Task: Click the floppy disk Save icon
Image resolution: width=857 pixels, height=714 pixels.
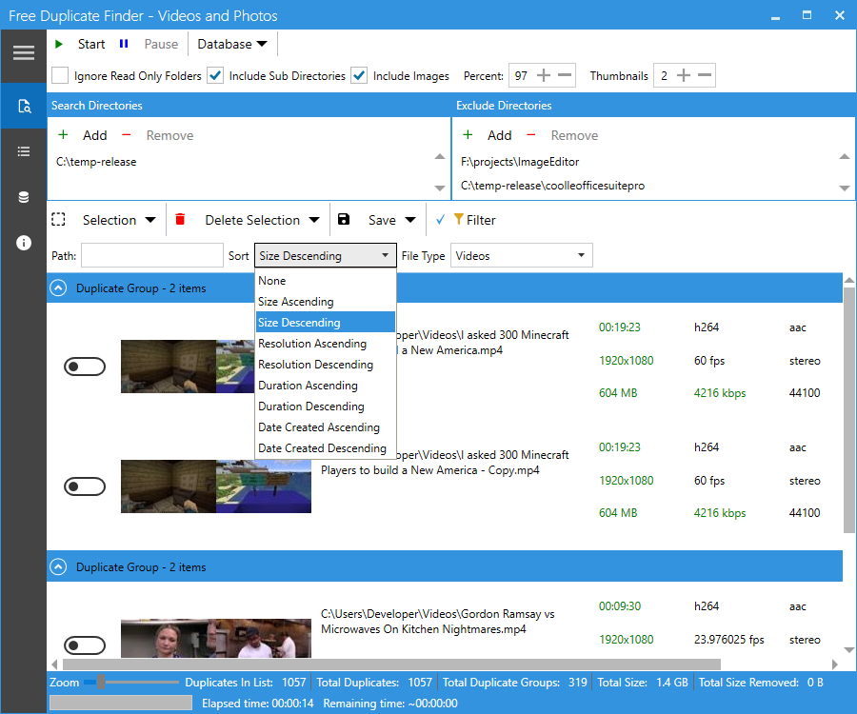Action: coord(344,220)
